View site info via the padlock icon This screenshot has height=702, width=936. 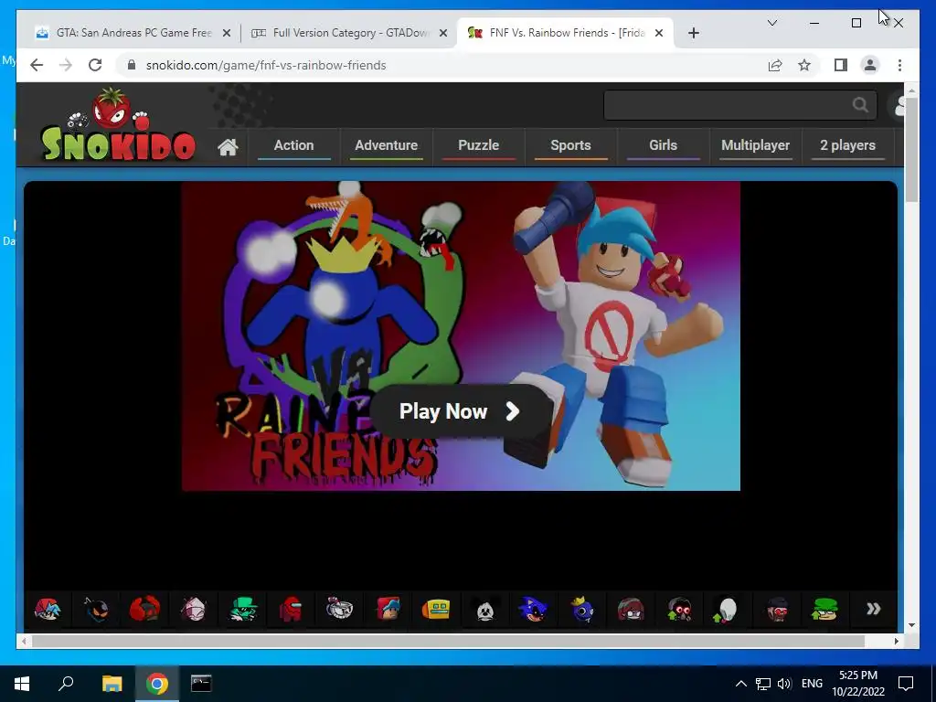(x=132, y=65)
